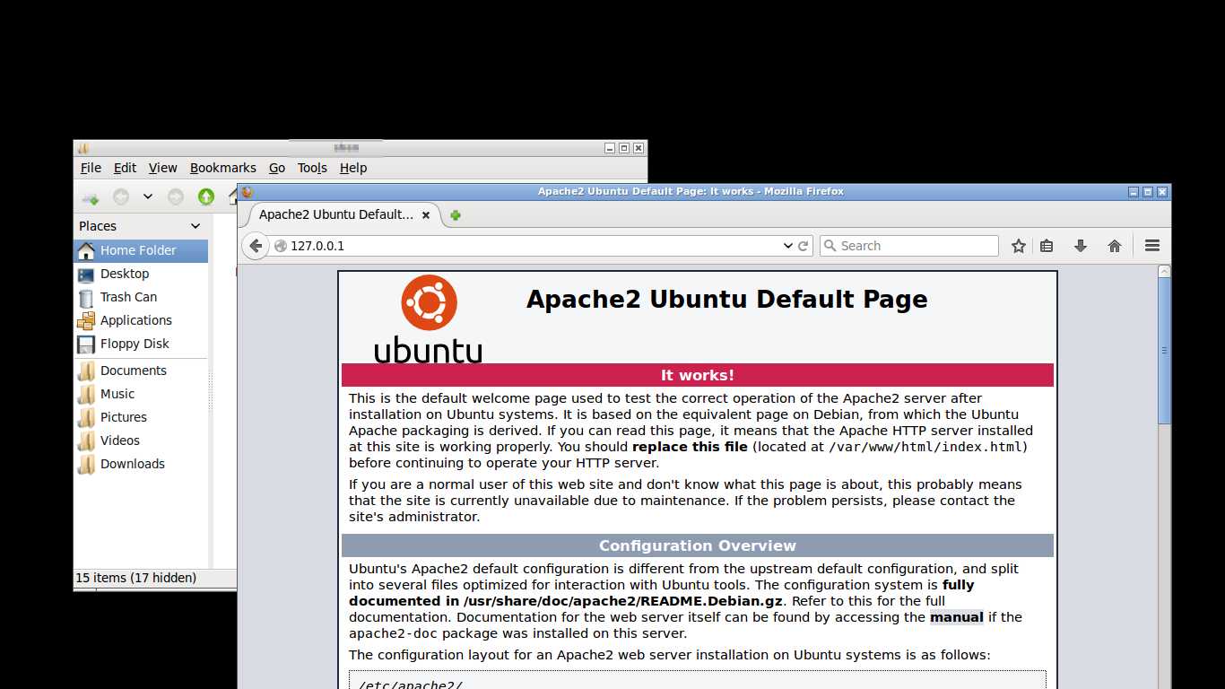Image resolution: width=1225 pixels, height=689 pixels.
Task: Open the URL bar history dropdown
Action: (788, 246)
